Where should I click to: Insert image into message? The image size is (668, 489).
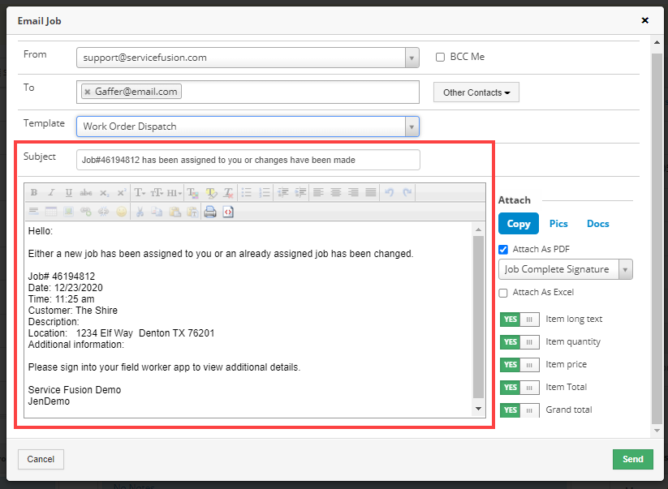point(69,211)
